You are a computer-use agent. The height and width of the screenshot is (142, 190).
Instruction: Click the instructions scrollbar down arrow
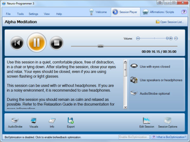click(125, 107)
